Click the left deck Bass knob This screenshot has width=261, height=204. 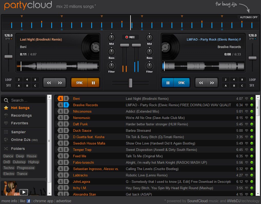pos(111,52)
